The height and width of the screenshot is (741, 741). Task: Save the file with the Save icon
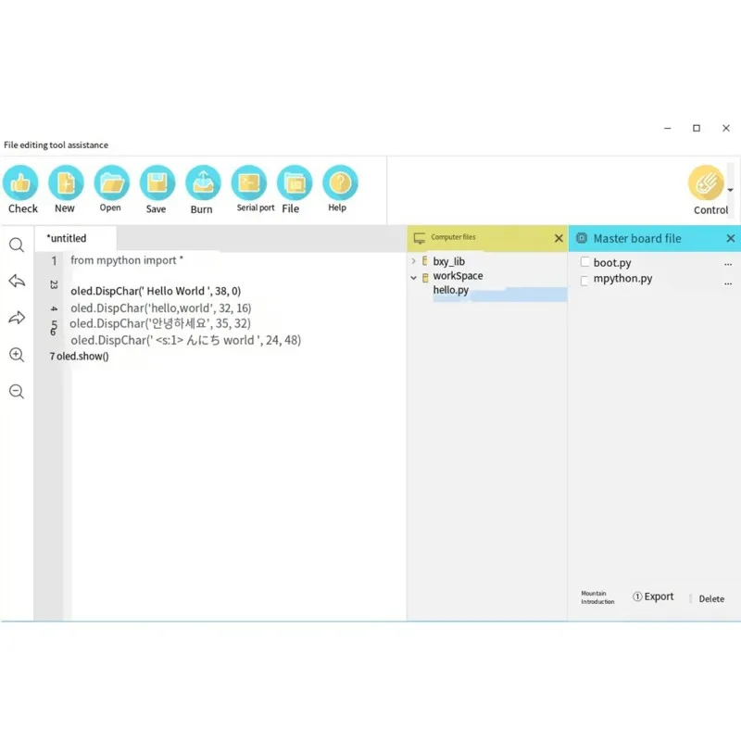[x=157, y=182]
